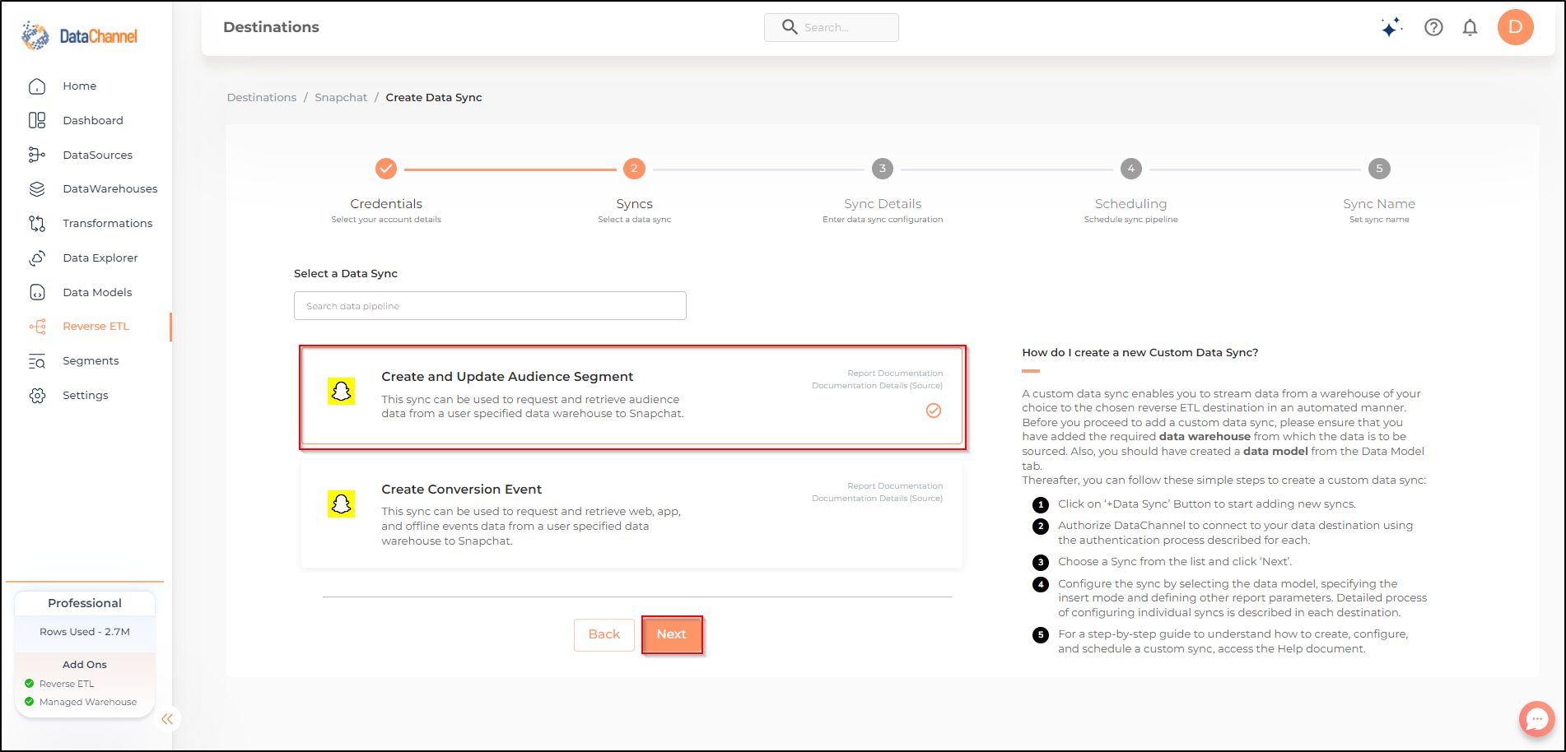Open the user avatar D
The image size is (1566, 752).
coord(1515,27)
